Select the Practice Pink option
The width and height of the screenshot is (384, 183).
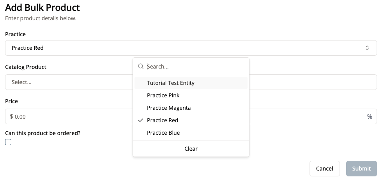pyautogui.click(x=163, y=95)
